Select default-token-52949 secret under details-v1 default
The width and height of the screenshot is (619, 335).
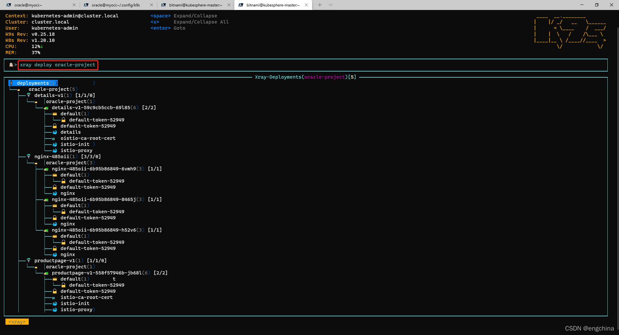[97, 120]
